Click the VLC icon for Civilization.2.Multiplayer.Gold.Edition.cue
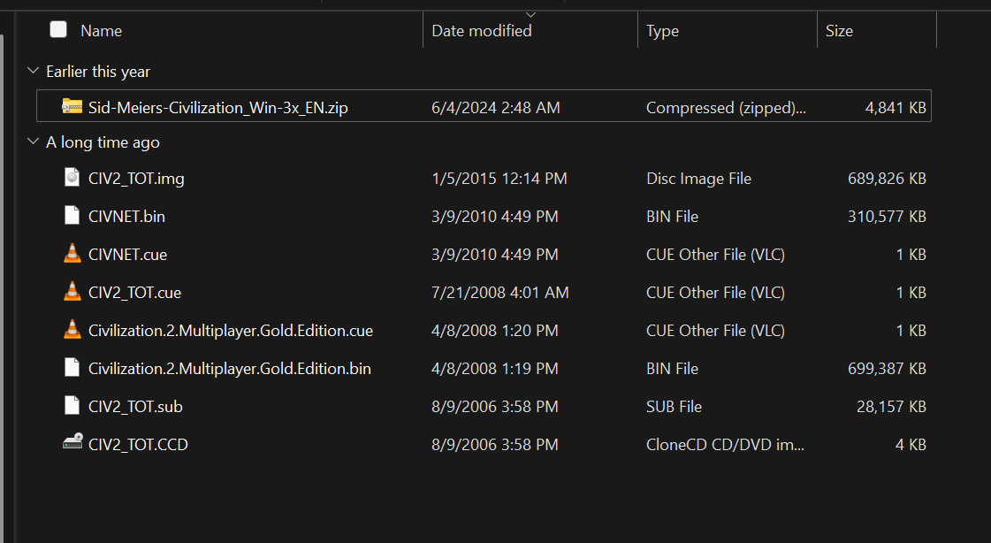 pos(72,330)
